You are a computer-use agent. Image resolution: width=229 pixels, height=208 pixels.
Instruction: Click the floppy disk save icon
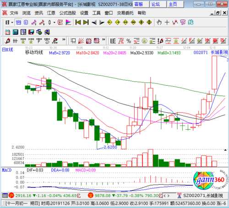point(31,32)
